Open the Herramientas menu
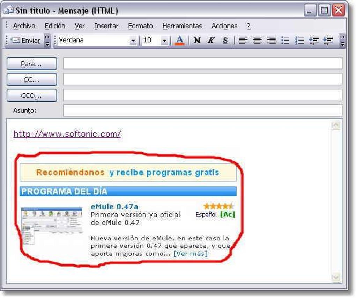 (x=182, y=26)
